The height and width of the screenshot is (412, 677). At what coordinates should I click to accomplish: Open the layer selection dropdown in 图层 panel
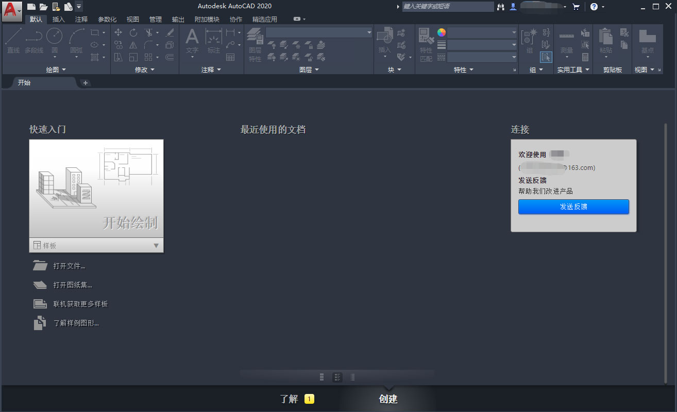pyautogui.click(x=369, y=32)
